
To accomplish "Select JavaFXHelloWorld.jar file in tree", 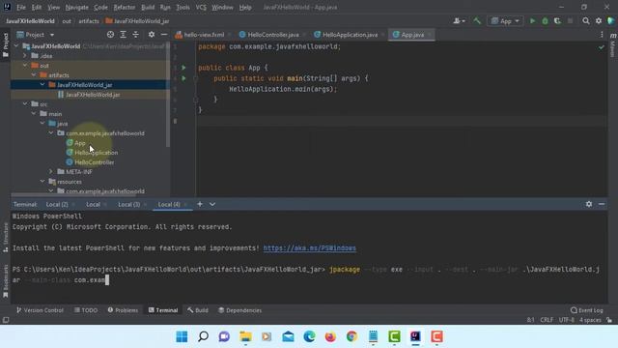I will point(93,95).
